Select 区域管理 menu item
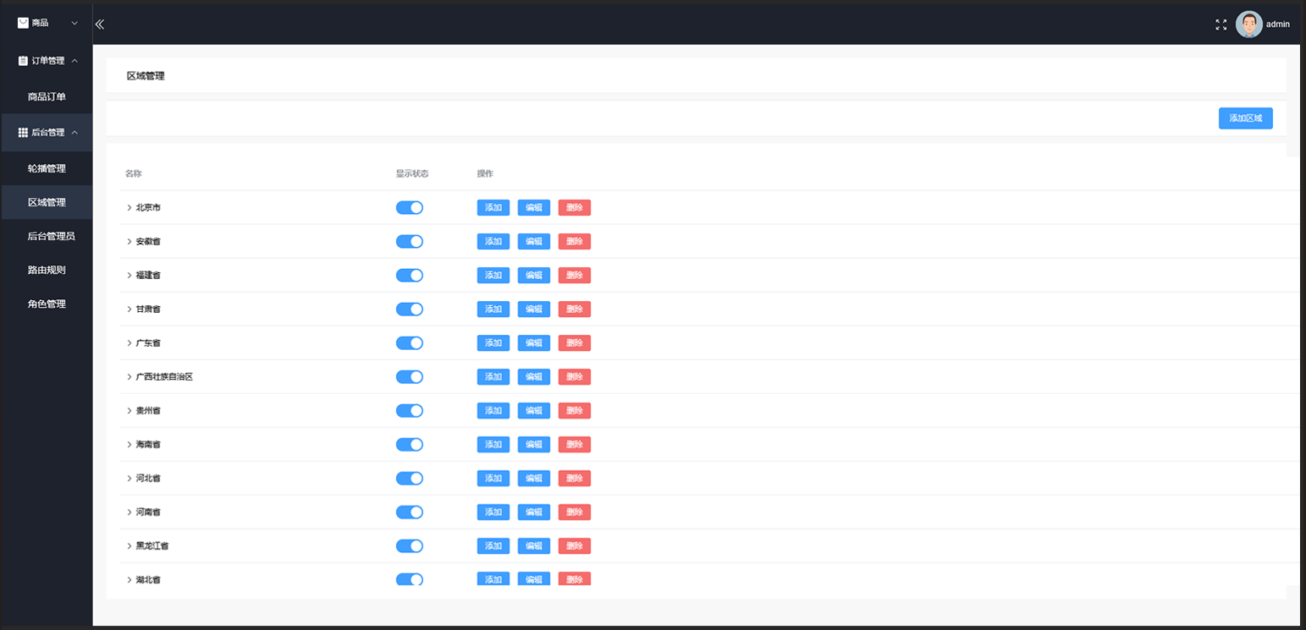 [x=47, y=202]
